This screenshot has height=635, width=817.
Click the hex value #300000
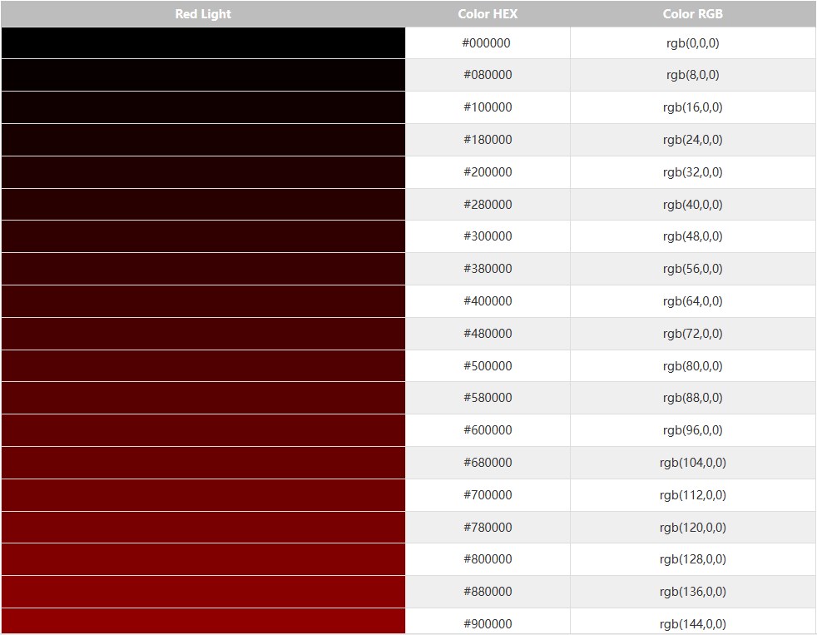(488, 236)
